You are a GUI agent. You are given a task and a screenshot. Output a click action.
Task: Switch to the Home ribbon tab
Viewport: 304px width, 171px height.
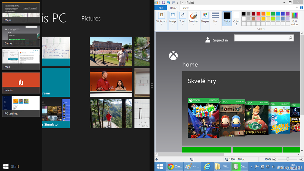[x=173, y=8]
